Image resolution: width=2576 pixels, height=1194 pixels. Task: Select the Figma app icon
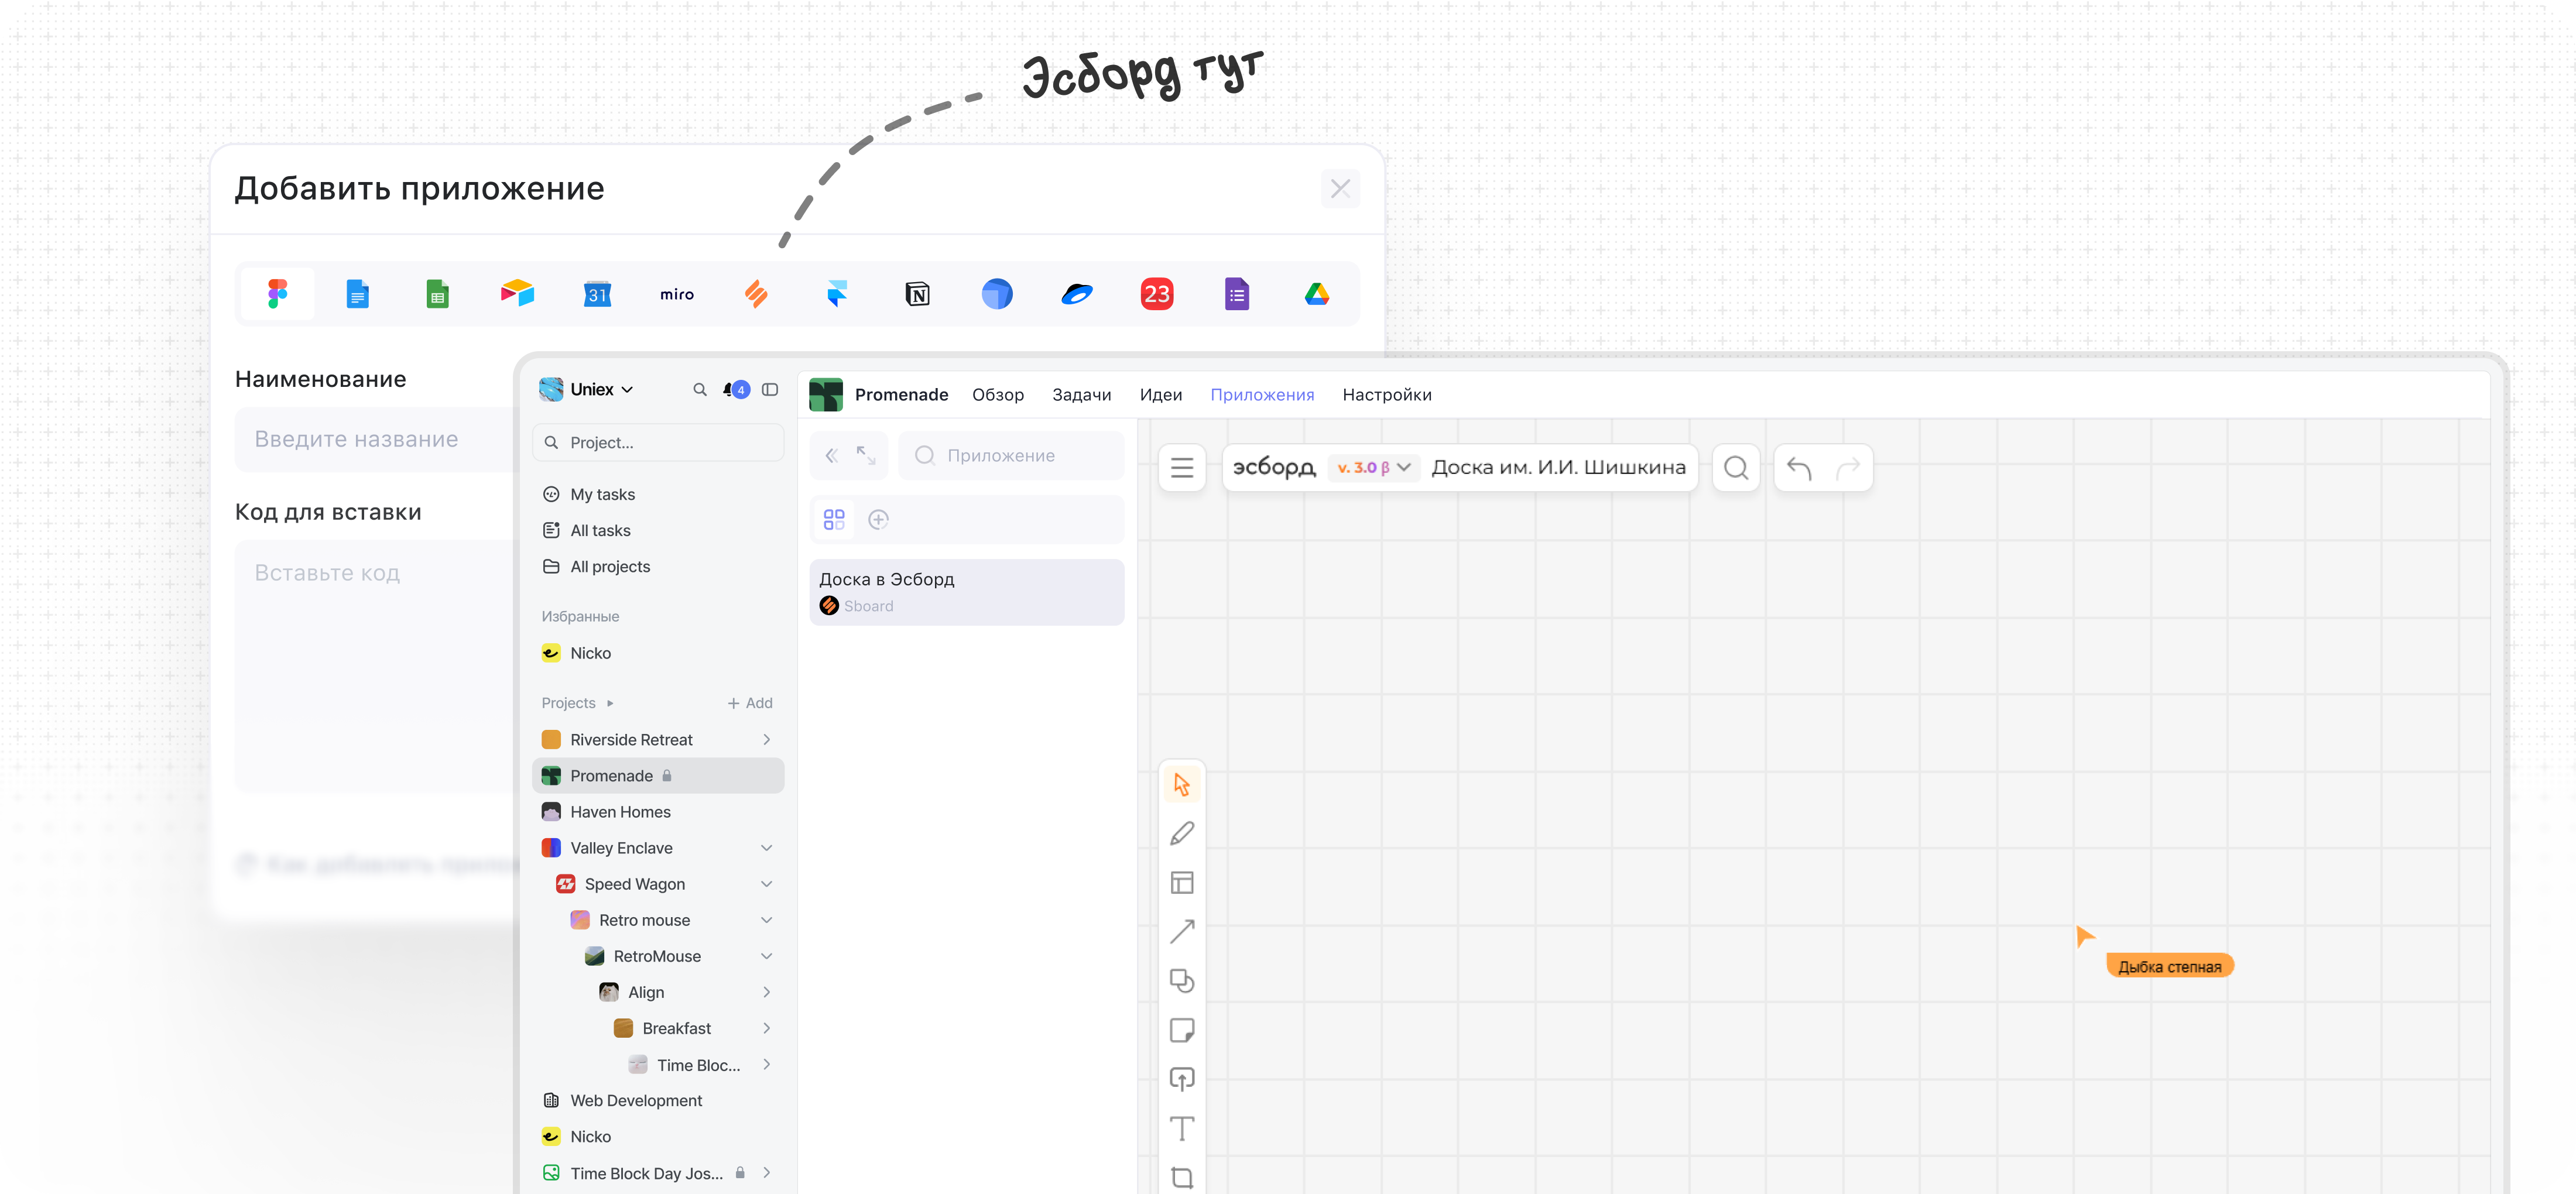click(278, 294)
